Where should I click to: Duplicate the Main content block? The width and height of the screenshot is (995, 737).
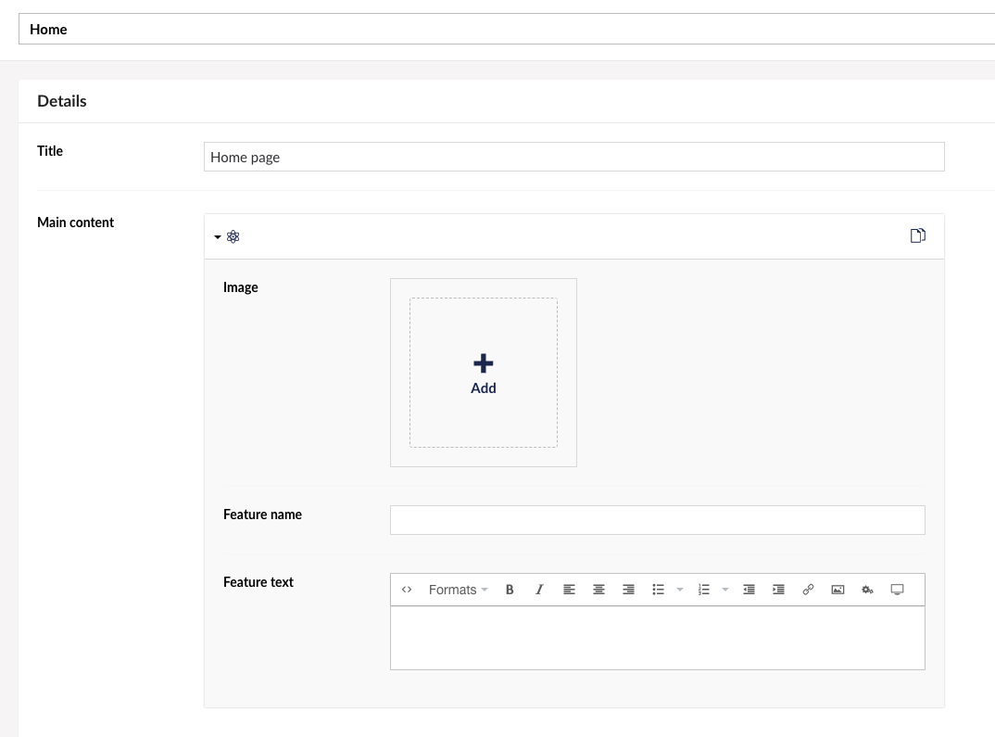pos(917,235)
